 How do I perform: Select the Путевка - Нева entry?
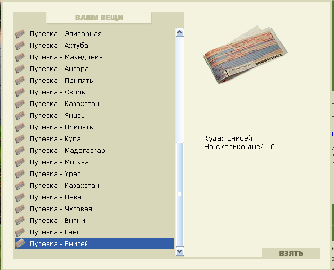coord(94,197)
